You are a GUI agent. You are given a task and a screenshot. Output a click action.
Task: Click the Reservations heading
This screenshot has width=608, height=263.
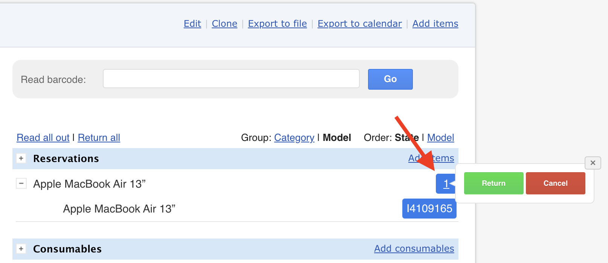pos(66,158)
